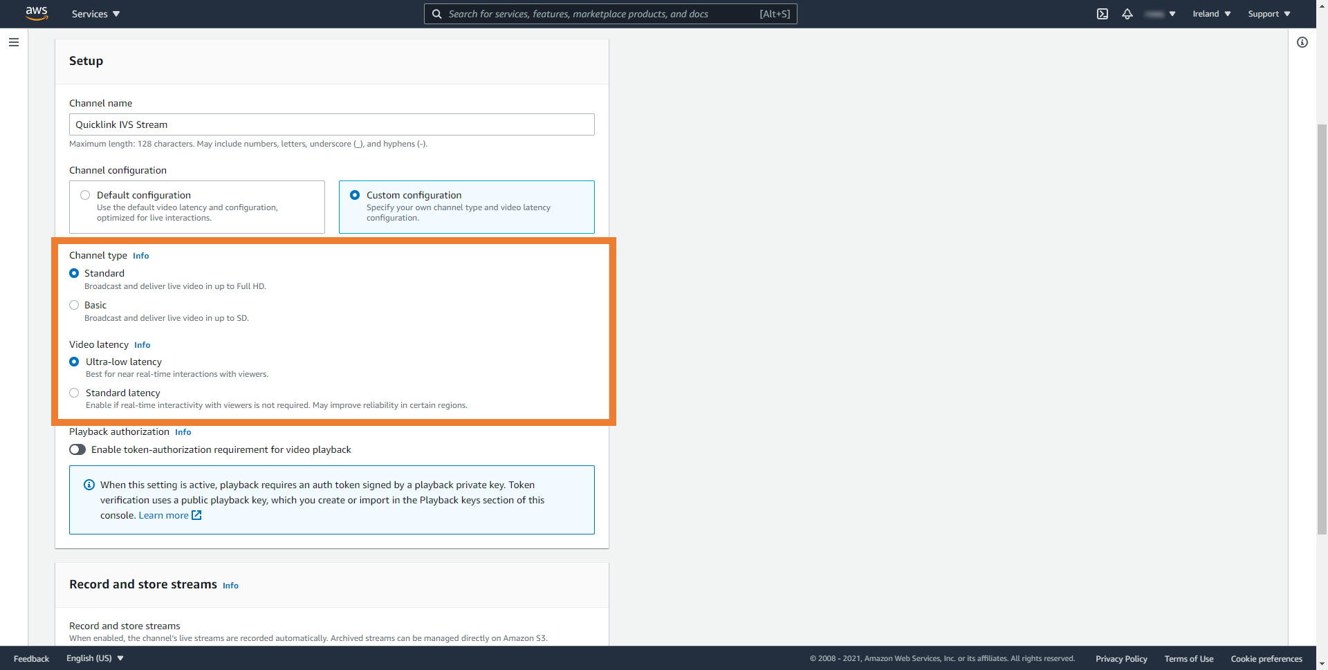Follow the Learn more link

(163, 515)
